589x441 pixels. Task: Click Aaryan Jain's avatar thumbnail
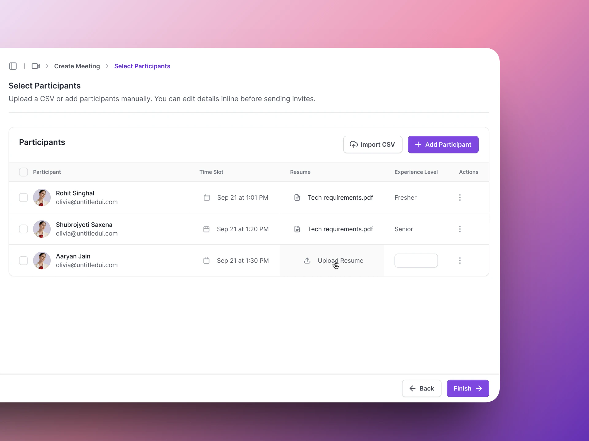42,261
